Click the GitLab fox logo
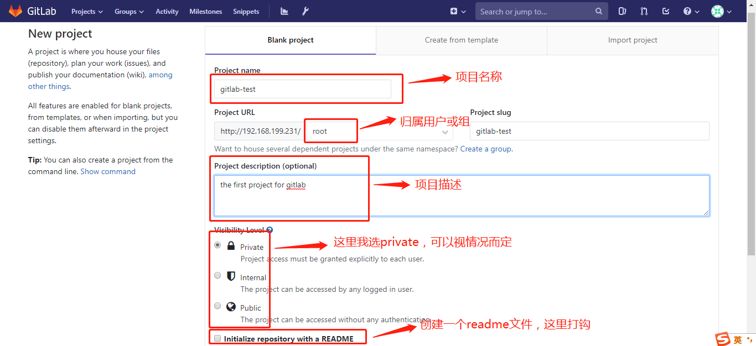756x346 pixels. point(15,11)
